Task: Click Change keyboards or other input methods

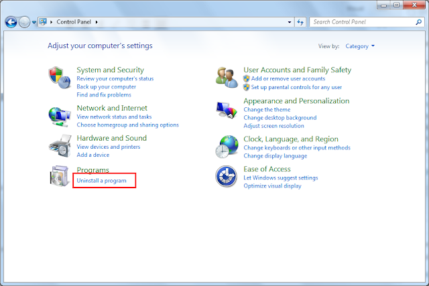Action: (297, 148)
